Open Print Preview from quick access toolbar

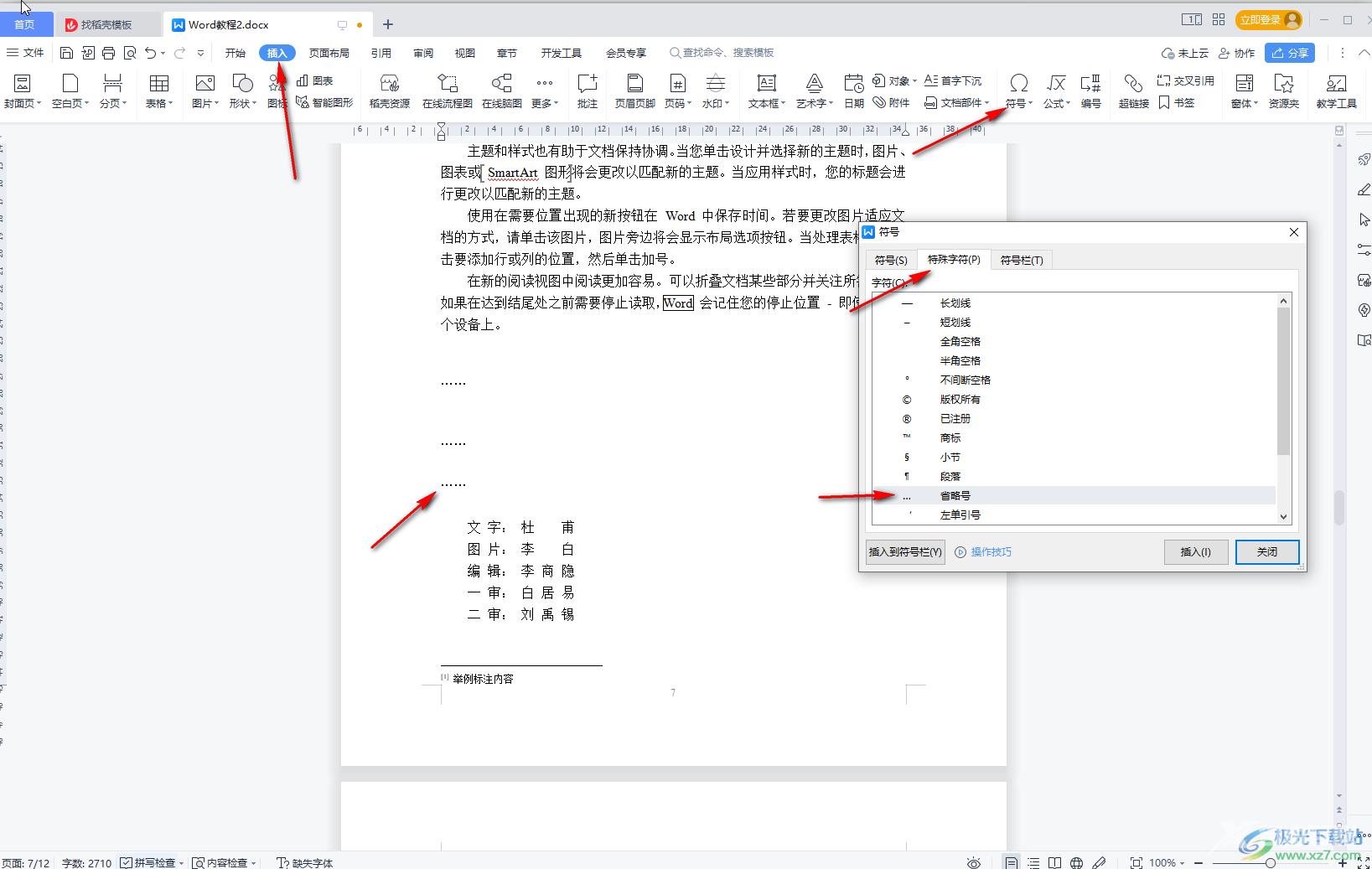tap(129, 53)
